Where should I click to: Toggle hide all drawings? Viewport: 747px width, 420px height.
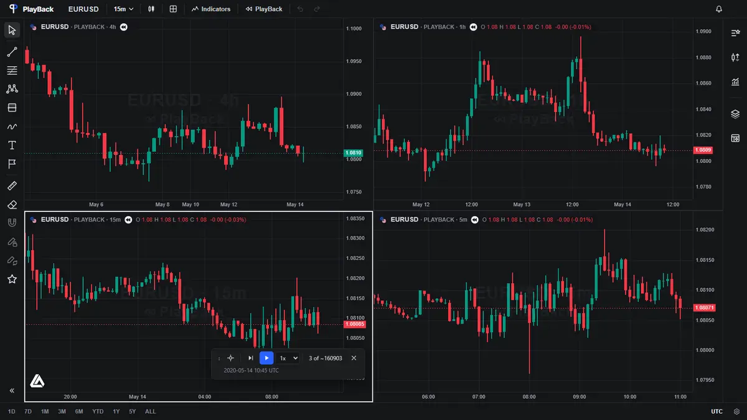coord(12,260)
